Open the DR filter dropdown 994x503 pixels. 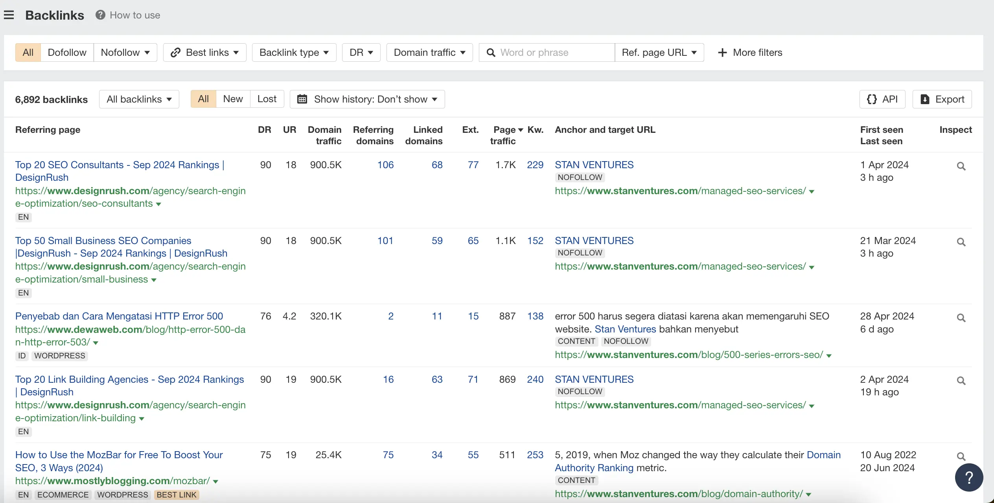(x=361, y=53)
